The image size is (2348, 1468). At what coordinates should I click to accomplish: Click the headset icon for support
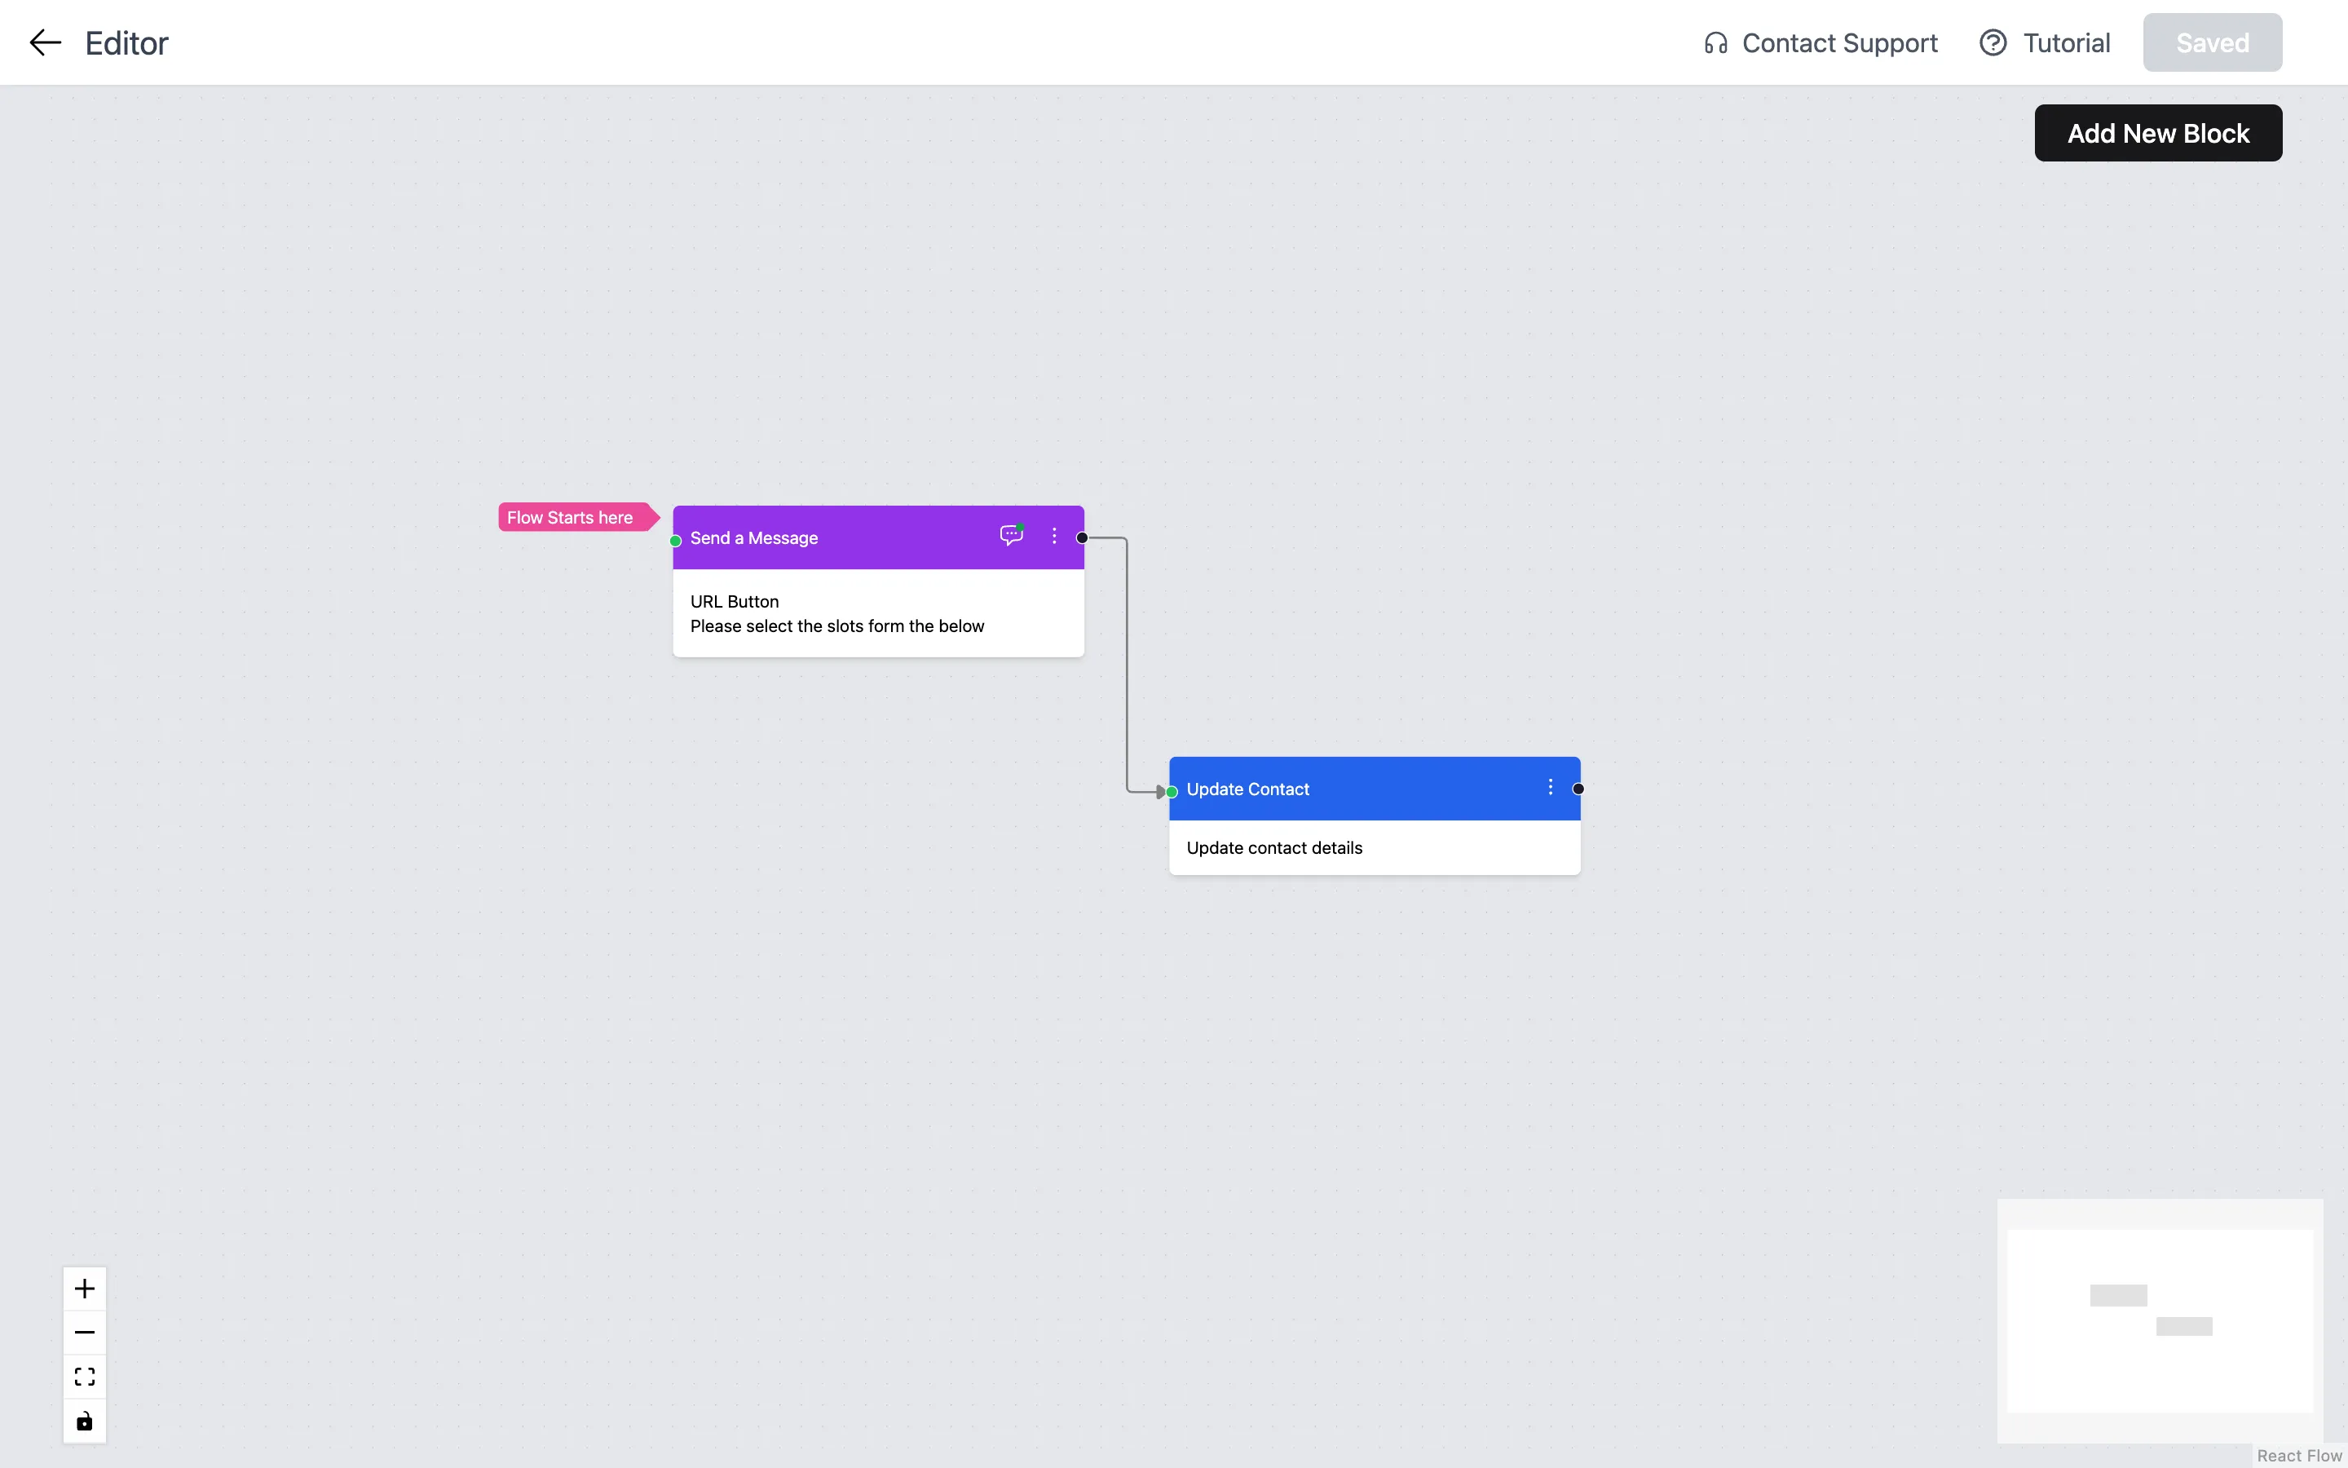[1715, 44]
